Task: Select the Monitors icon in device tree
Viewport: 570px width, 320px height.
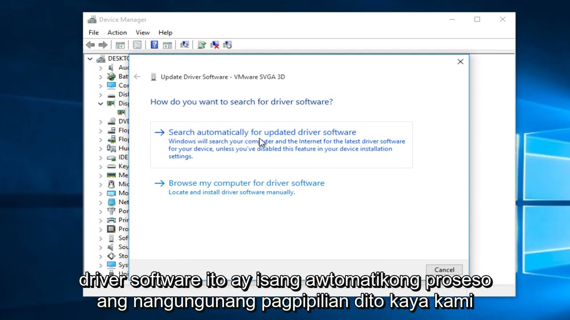Action: coord(111,193)
